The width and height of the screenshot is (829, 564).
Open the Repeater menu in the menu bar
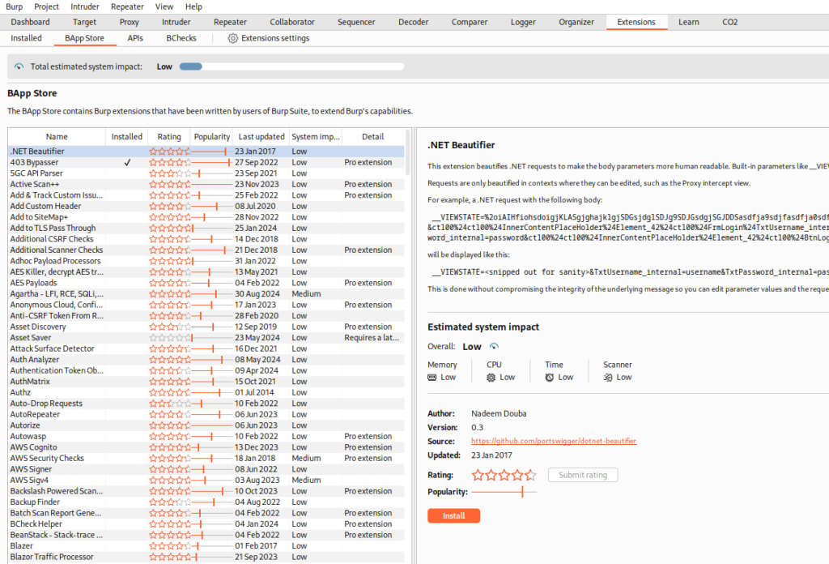click(127, 6)
